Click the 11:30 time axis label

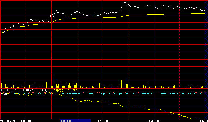pyautogui.click(x=103, y=121)
